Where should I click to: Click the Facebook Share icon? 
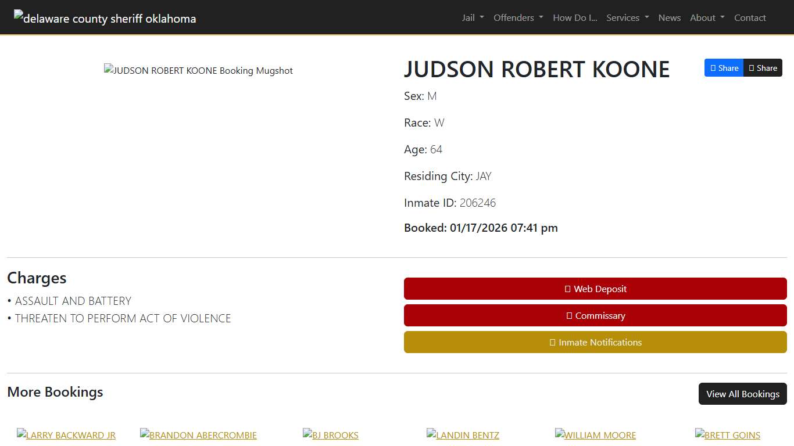[x=713, y=68]
